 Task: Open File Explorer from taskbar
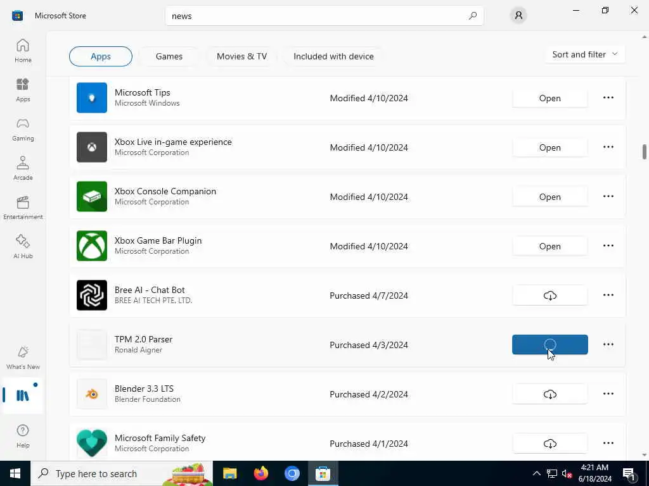(x=229, y=473)
